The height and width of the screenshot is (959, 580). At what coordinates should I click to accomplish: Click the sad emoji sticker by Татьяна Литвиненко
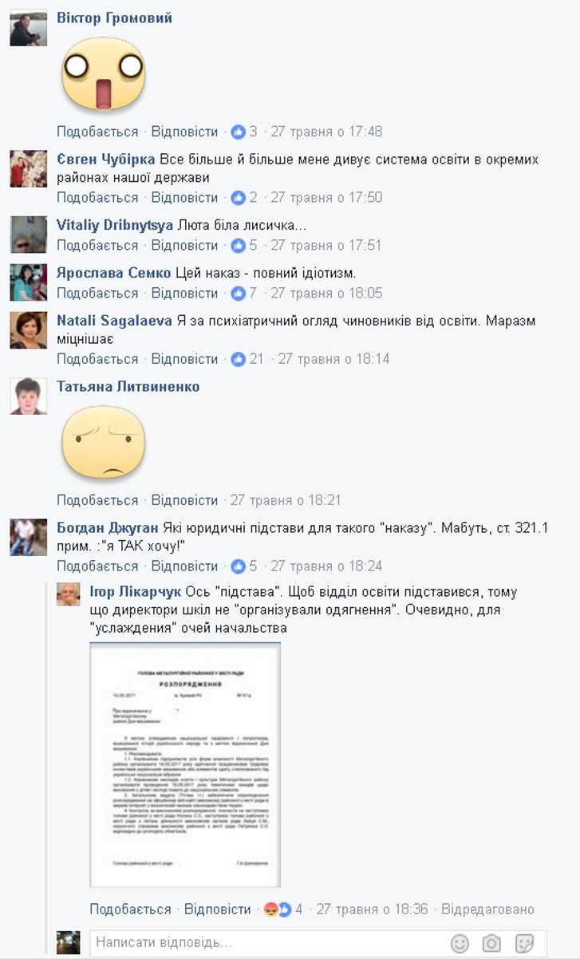[104, 442]
